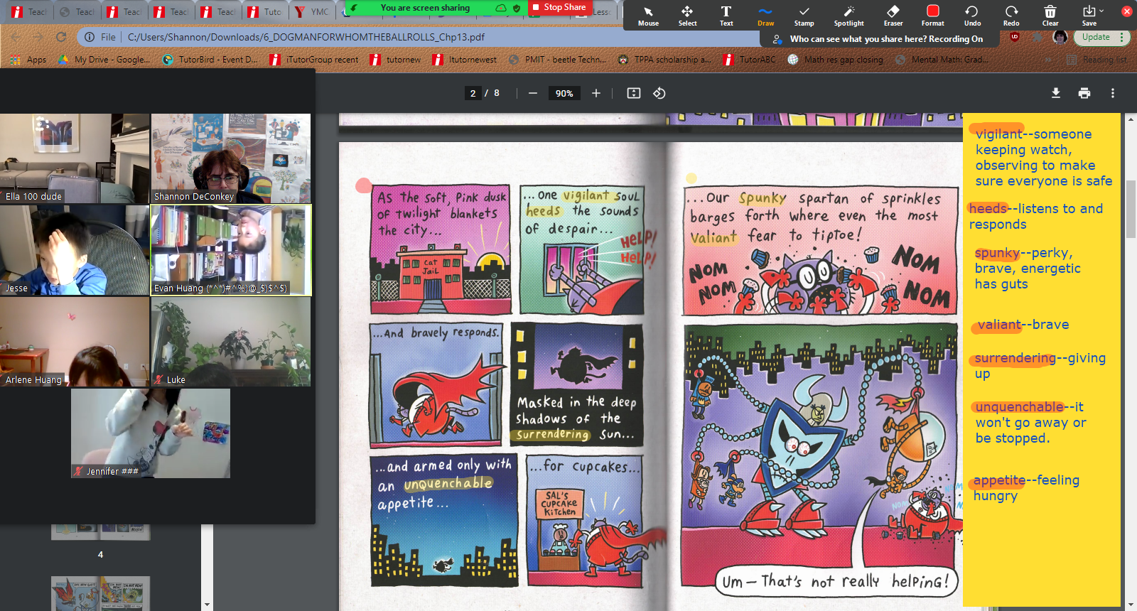The height and width of the screenshot is (611, 1137).
Task: Click the site info icon in address bar
Action: point(90,37)
